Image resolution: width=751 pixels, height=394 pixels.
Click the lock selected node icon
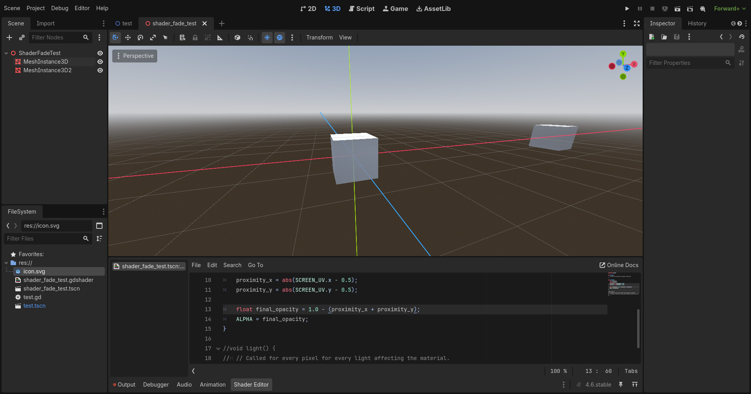pos(195,37)
